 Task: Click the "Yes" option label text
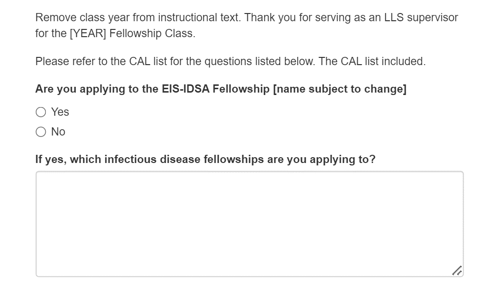(60, 112)
